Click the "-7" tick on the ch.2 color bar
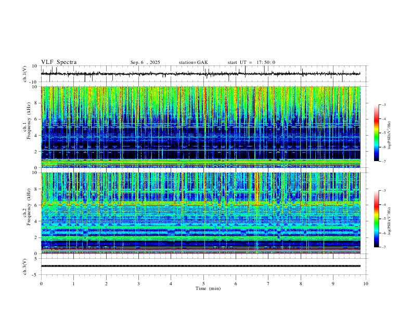Viewport: 412px width, 318px height. [383, 247]
